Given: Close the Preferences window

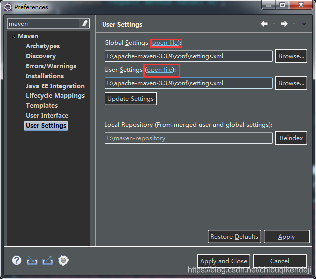Looking at the screenshot, I should (301, 5).
